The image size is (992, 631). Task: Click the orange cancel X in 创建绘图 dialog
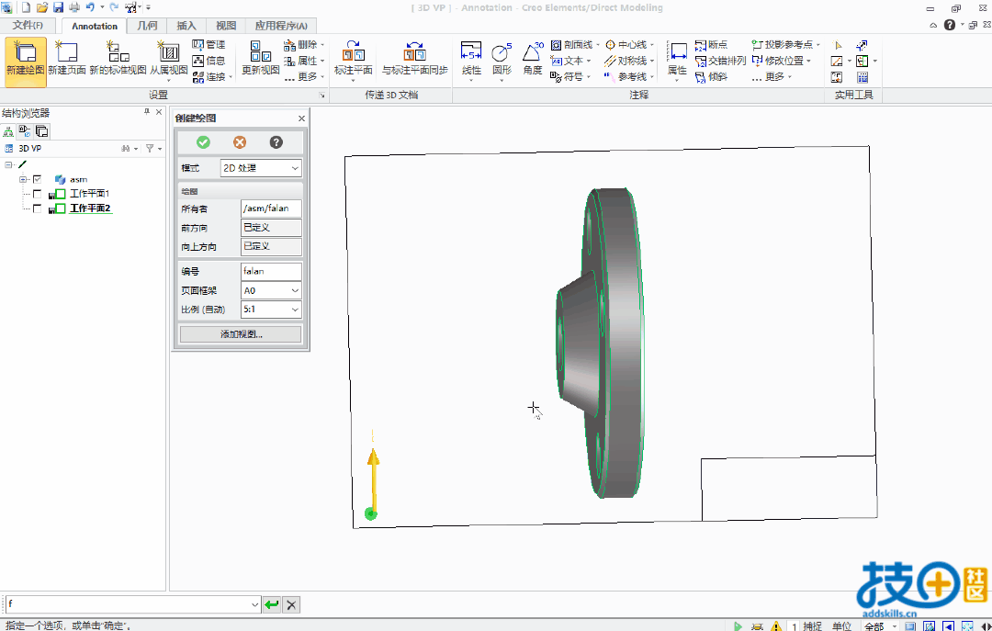[240, 142]
